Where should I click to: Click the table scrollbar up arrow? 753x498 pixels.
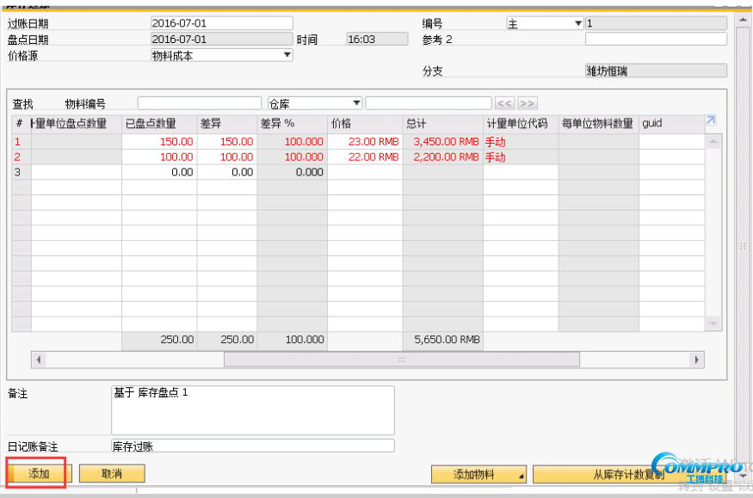pyautogui.click(x=713, y=140)
